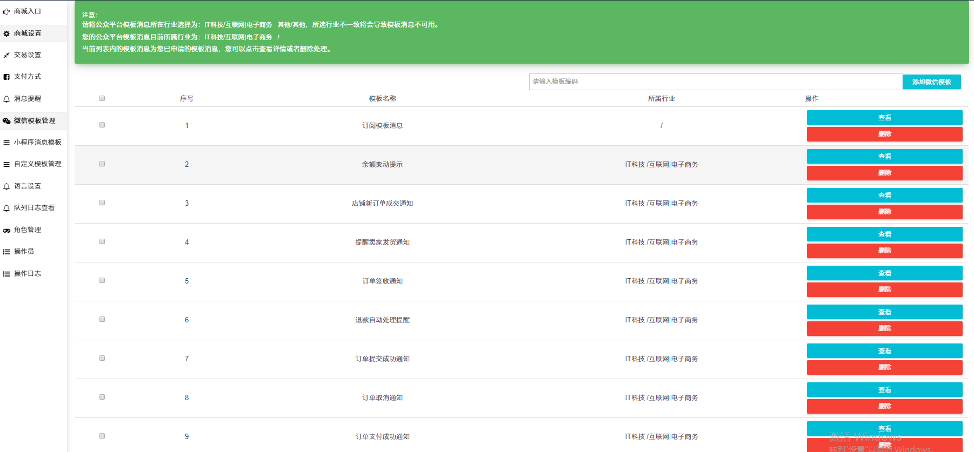Open 操作日志 from the sidebar
Viewport: 974px width, 452px height.
tap(28, 274)
